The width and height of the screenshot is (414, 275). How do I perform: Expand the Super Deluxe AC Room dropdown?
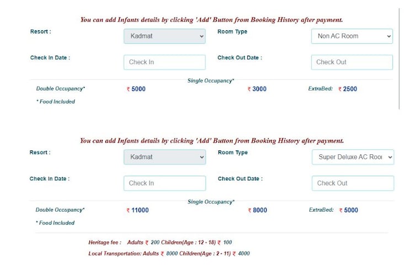tap(353, 157)
